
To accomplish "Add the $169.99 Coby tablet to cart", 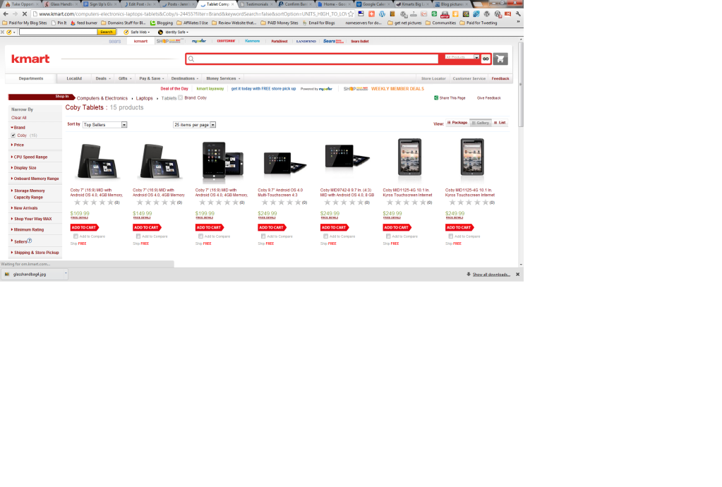I will coord(84,227).
